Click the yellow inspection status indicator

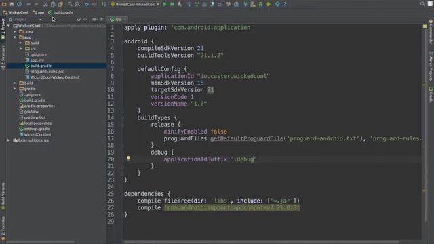point(425,26)
